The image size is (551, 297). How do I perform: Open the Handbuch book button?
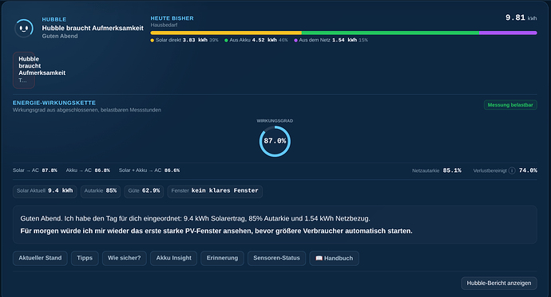click(334, 258)
